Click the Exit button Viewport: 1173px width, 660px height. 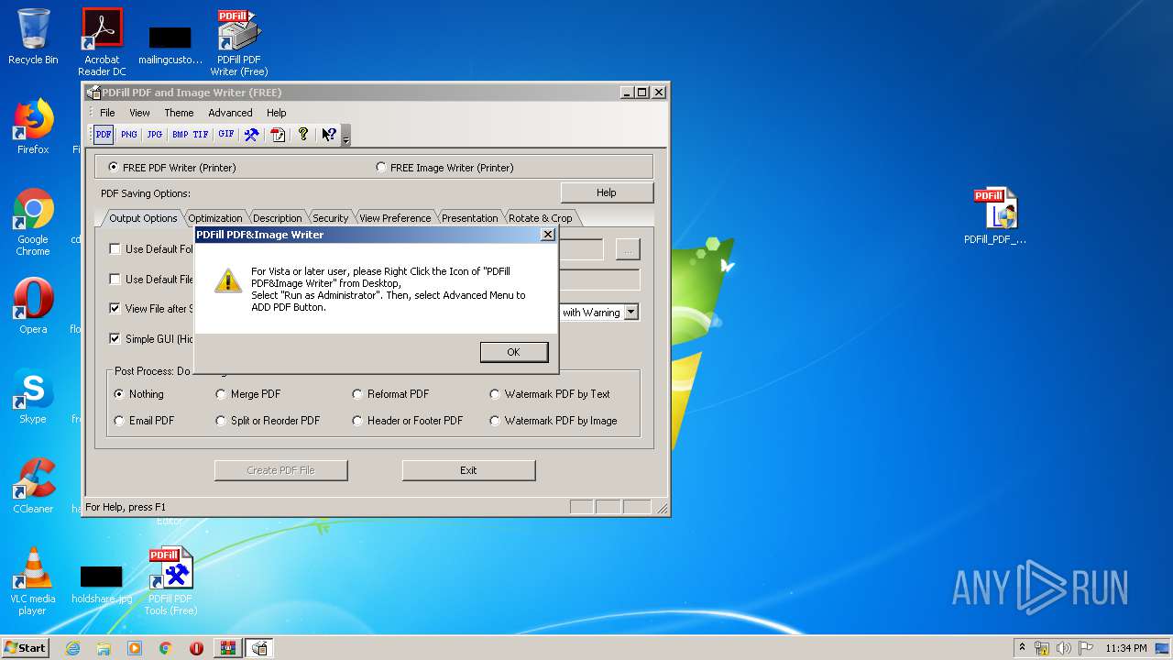(x=468, y=470)
